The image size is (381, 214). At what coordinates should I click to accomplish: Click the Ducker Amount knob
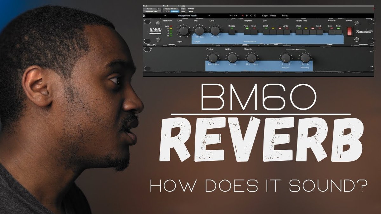(286, 58)
